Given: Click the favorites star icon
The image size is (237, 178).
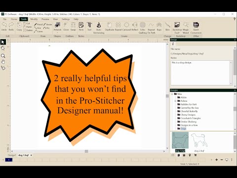Looking at the screenshot, I should click(x=184, y=155).
